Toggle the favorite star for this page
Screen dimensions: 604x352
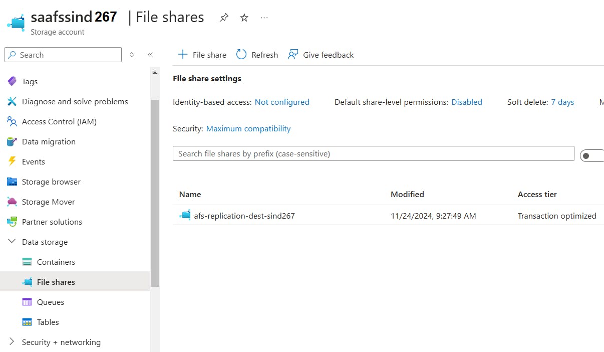[x=244, y=17]
